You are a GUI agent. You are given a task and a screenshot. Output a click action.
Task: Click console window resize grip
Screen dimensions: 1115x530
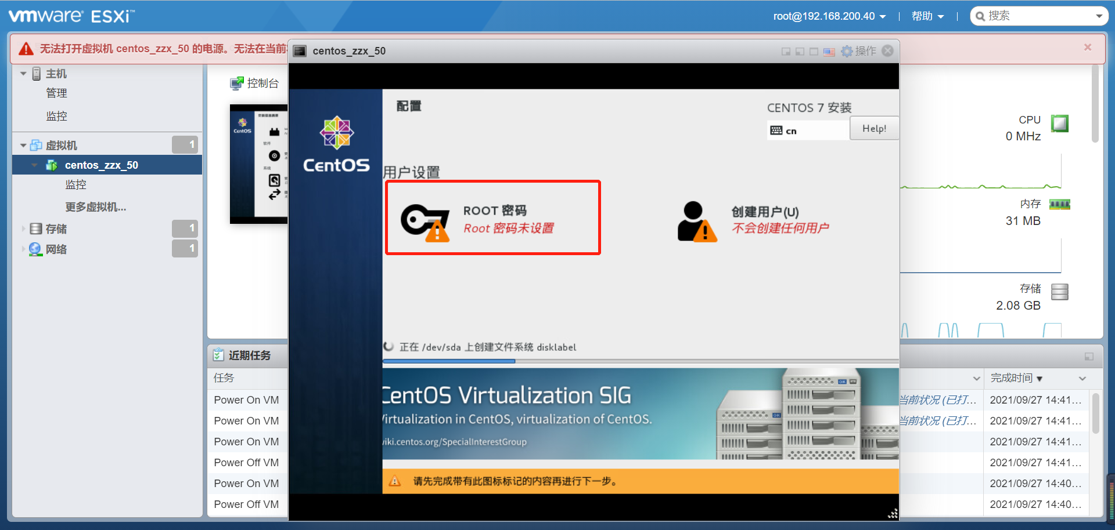tap(893, 513)
